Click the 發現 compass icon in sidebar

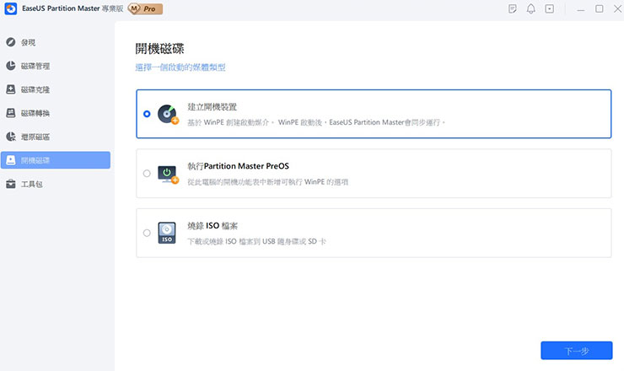[11, 42]
